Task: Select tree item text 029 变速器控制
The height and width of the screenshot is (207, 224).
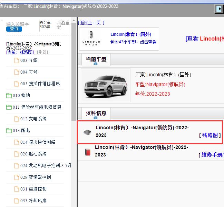Action: pyautogui.click(x=36, y=177)
